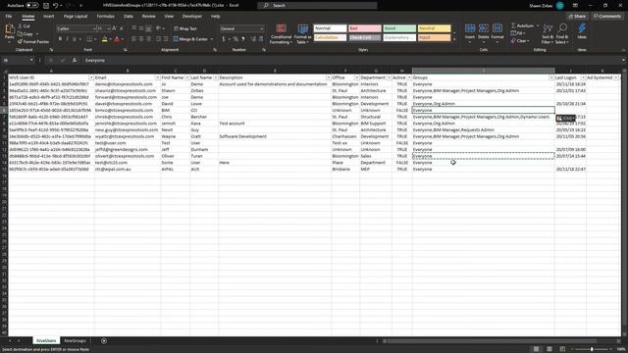Toggle bold formatting
Image resolution: width=628 pixels, height=353 pixels.
click(x=60, y=39)
